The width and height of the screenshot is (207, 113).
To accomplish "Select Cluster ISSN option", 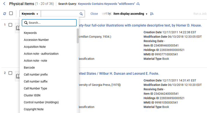I will tap(32, 95).
